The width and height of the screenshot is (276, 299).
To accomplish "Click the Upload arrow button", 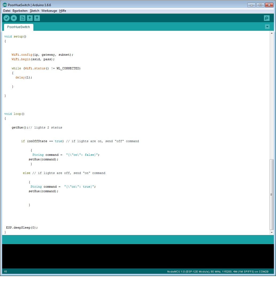I will point(14,18).
